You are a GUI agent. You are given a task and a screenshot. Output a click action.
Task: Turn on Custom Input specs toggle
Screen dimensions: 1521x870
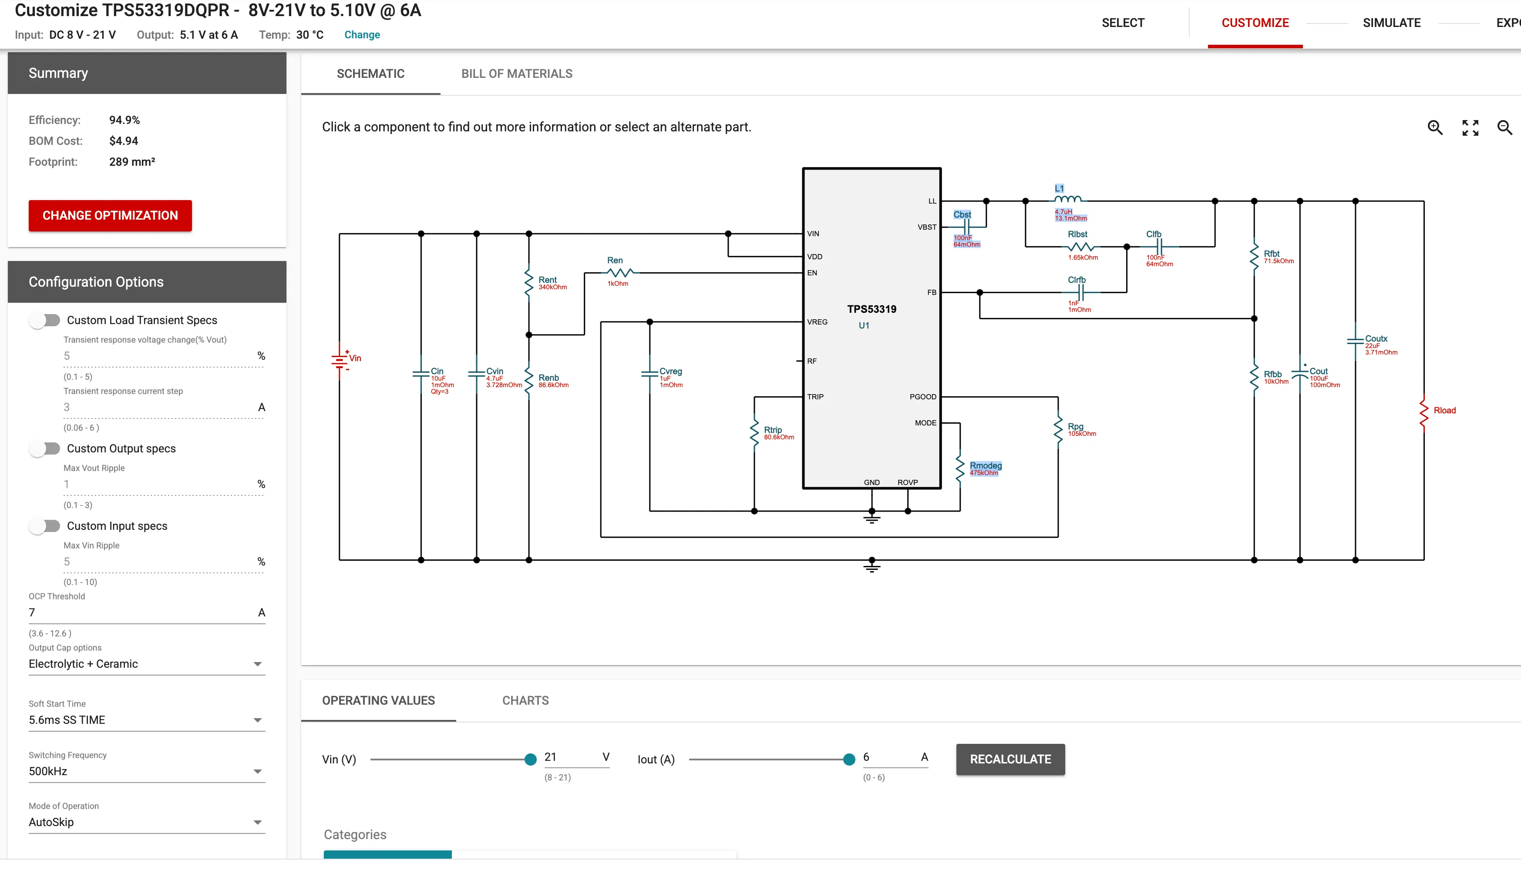point(45,526)
